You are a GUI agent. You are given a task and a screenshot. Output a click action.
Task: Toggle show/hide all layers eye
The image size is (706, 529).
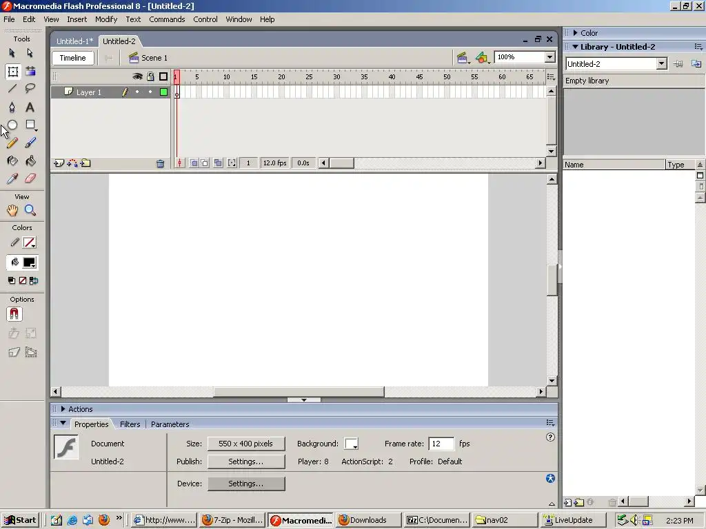[x=137, y=76]
